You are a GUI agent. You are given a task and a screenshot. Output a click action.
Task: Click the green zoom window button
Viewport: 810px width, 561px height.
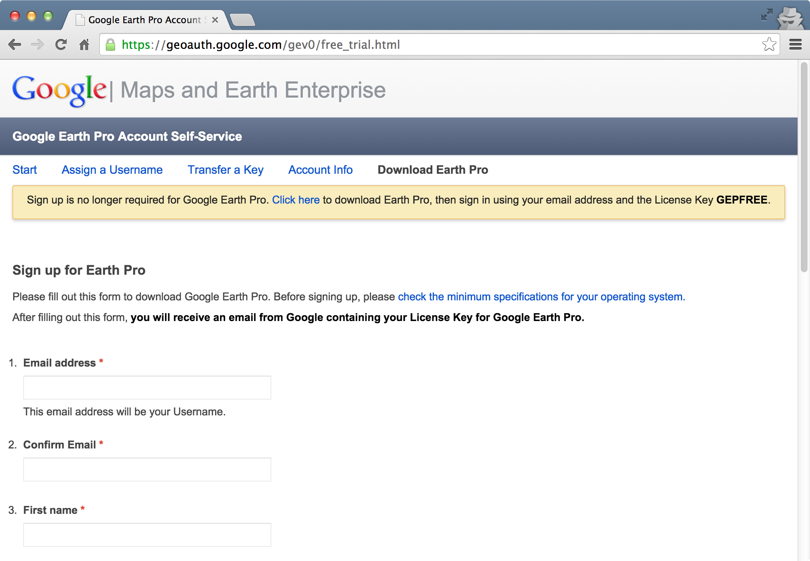click(48, 16)
